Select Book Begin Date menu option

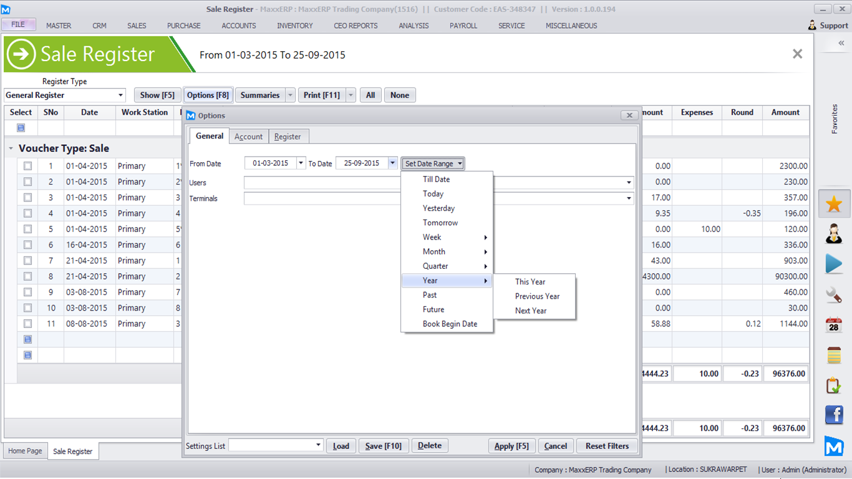coord(450,324)
